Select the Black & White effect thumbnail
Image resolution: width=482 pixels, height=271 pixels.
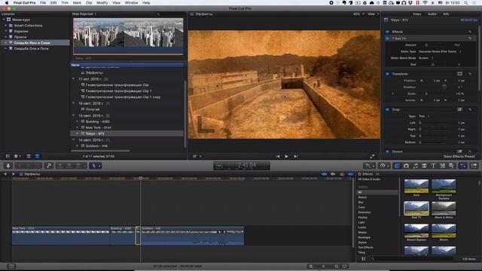[444, 209]
